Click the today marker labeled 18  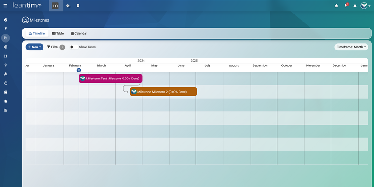coord(79,70)
